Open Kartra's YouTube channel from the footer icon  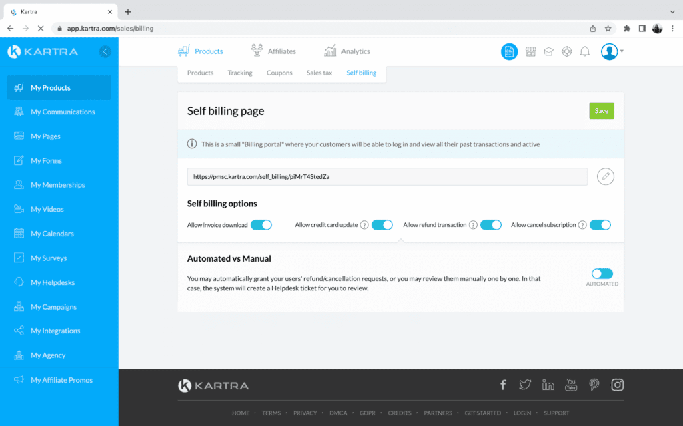click(571, 385)
